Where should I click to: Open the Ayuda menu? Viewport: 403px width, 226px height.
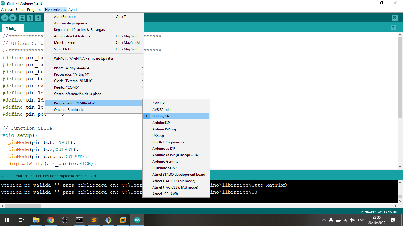(x=73, y=10)
